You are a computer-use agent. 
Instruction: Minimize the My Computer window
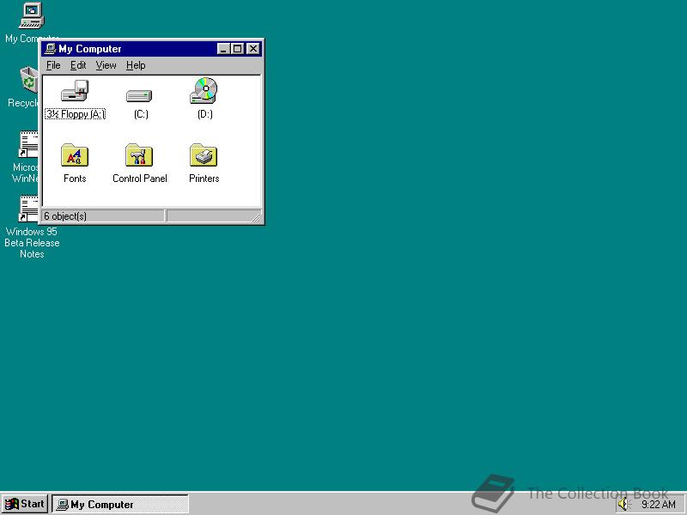click(223, 49)
